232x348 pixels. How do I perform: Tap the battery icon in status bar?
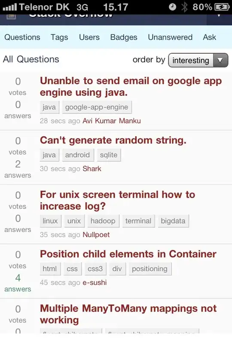point(222,7)
